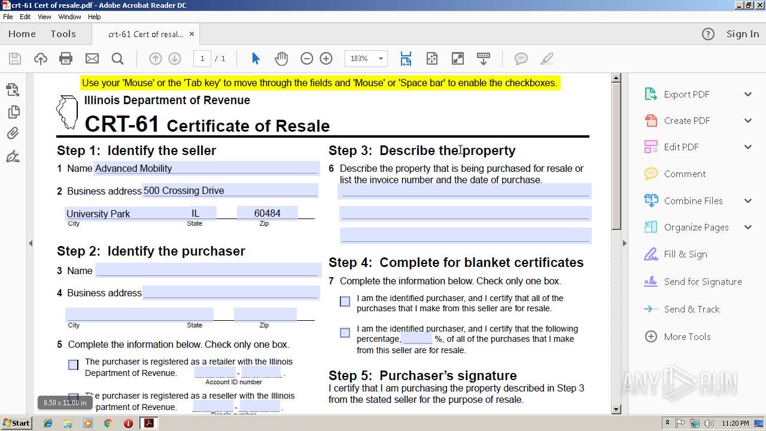The image size is (766, 431).
Task: Check purchaser registered as reseller box
Action: point(73,397)
